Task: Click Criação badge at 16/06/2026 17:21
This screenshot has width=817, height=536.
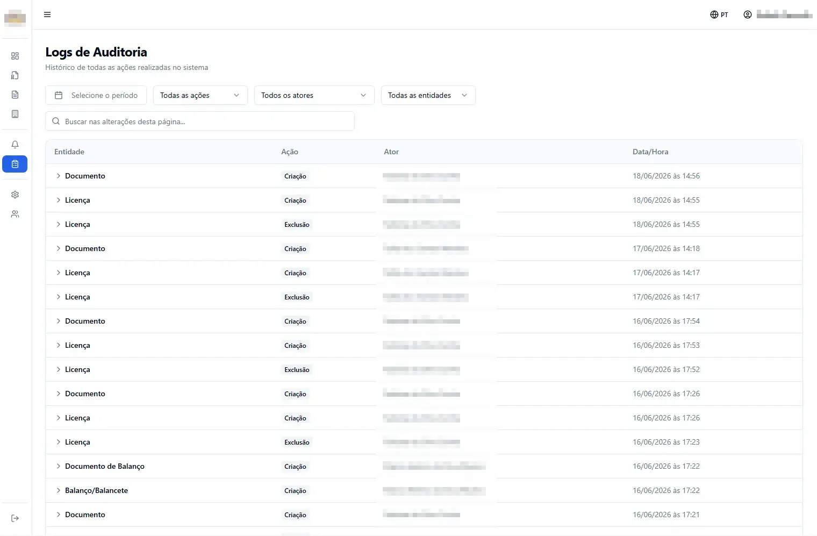Action: 295,515
